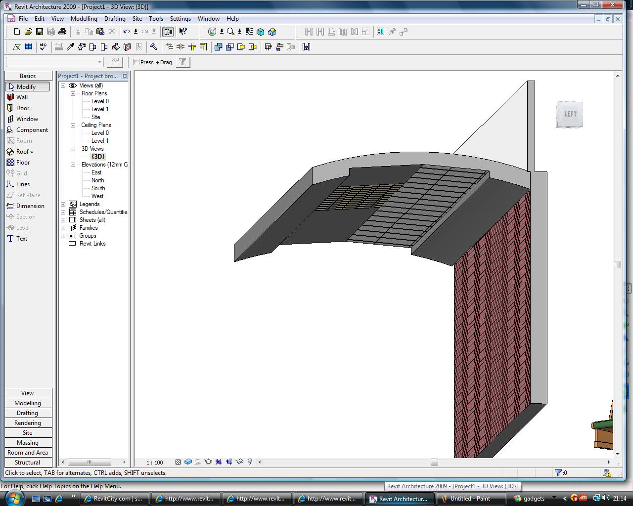Click the ViewCube LEFT face
633x506 pixels.
click(x=570, y=114)
